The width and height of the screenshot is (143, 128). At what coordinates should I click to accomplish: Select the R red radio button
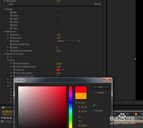tap(76, 117)
